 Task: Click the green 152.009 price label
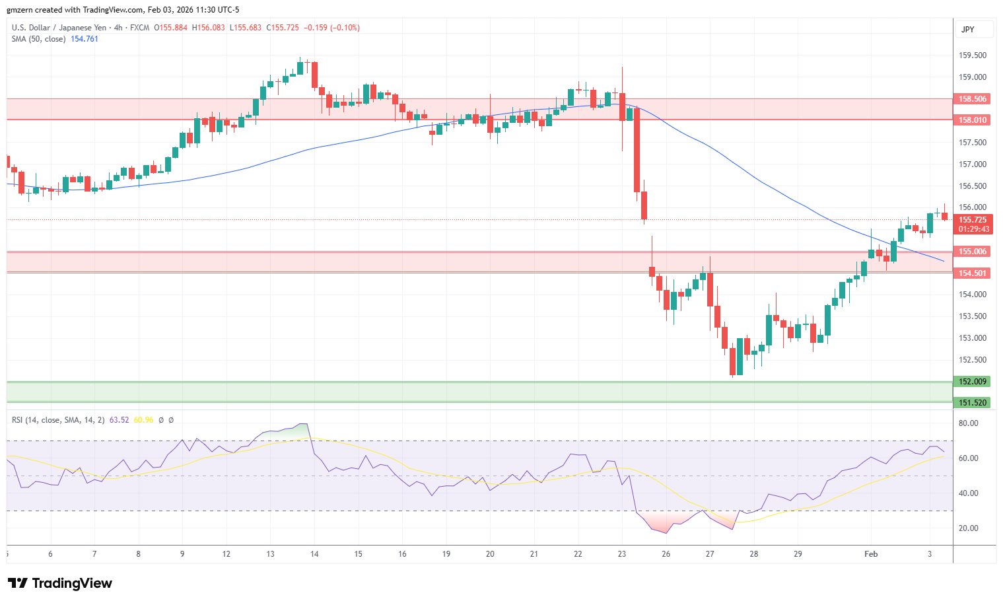(x=973, y=382)
